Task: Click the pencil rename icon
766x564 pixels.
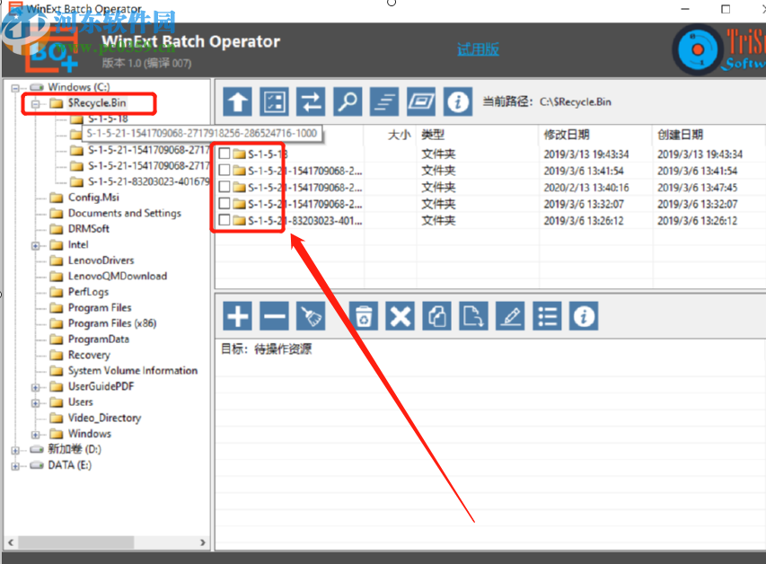Action: click(x=509, y=315)
